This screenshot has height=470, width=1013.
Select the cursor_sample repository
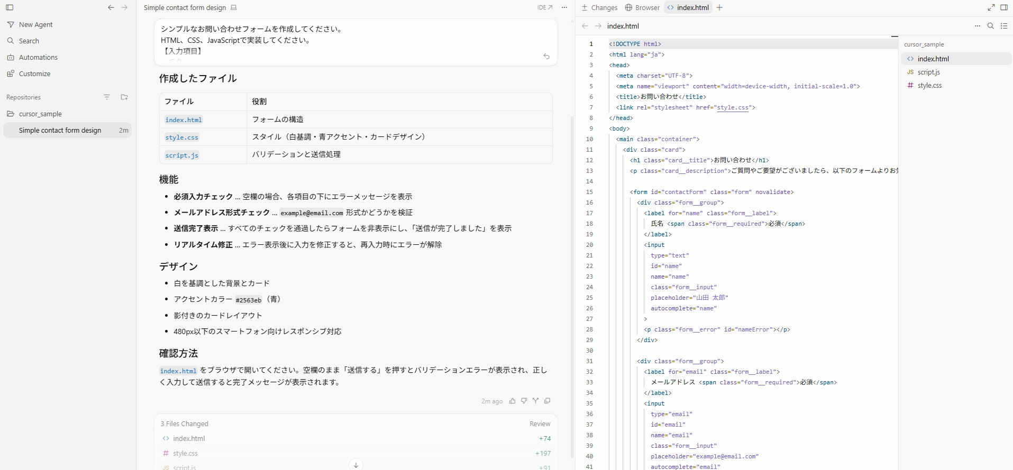click(x=40, y=114)
